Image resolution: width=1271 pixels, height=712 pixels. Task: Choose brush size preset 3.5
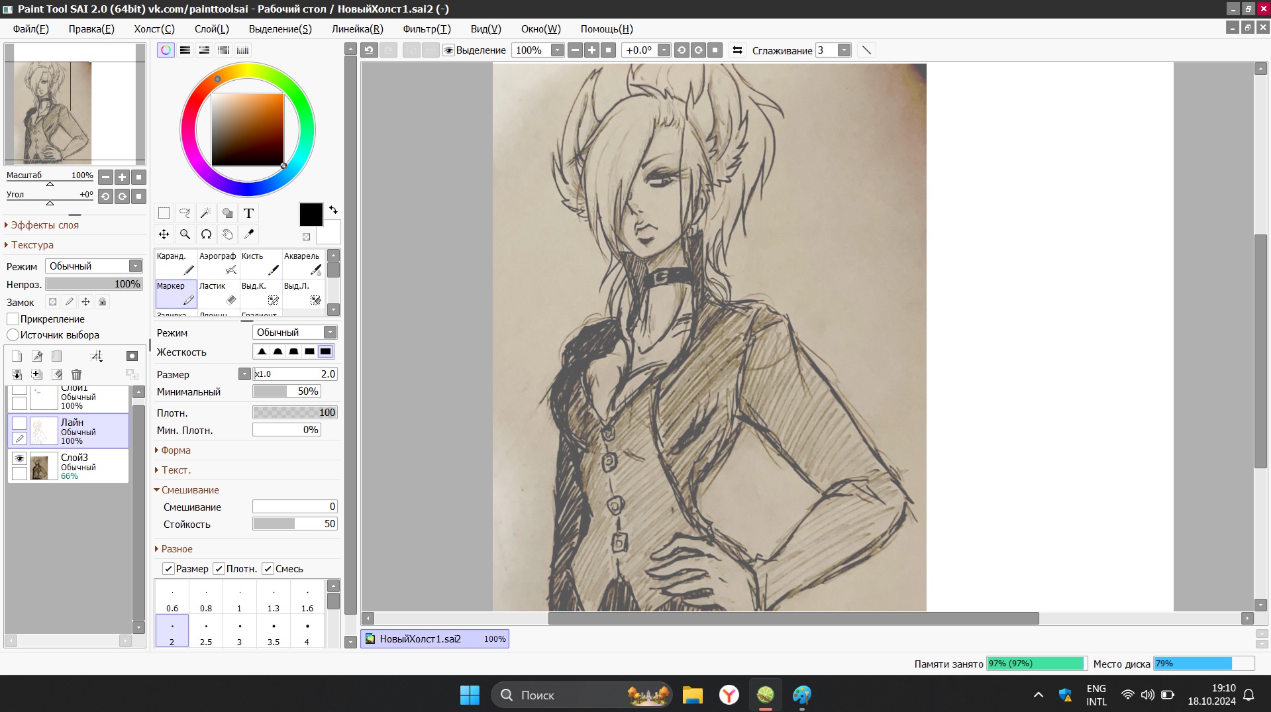[273, 631]
